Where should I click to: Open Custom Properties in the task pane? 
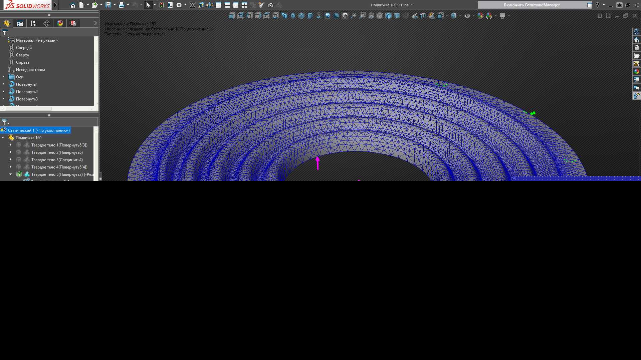[x=637, y=80]
